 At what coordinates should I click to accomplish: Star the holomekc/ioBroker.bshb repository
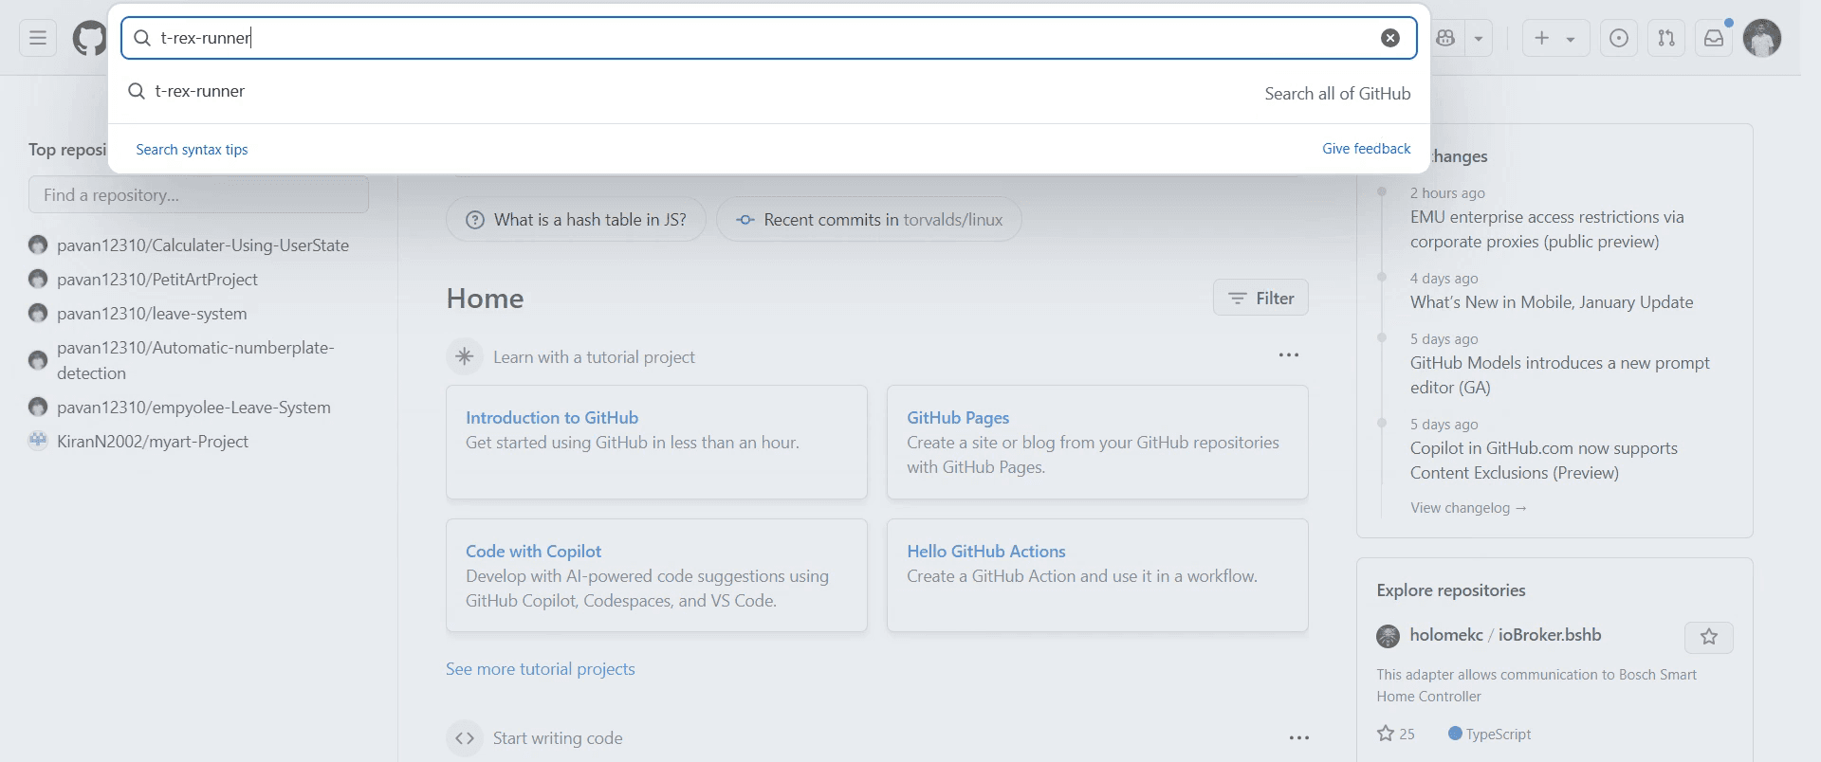tap(1709, 637)
